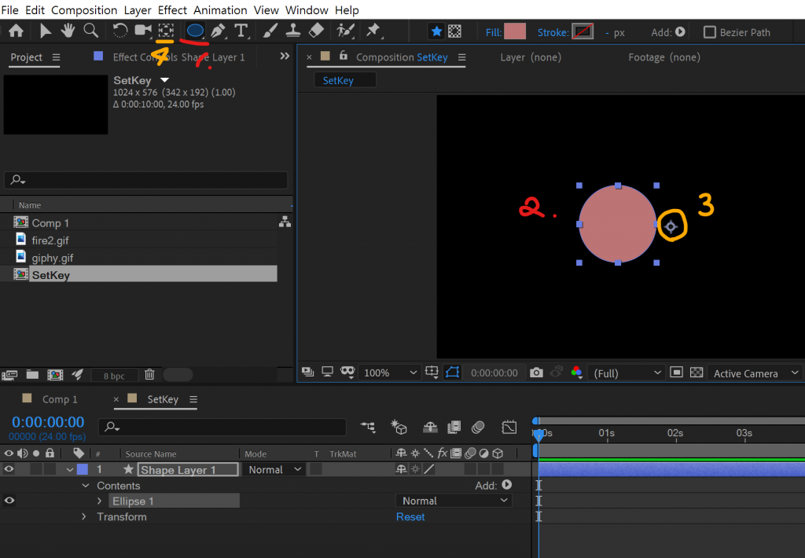Open the Composition menu

point(83,10)
